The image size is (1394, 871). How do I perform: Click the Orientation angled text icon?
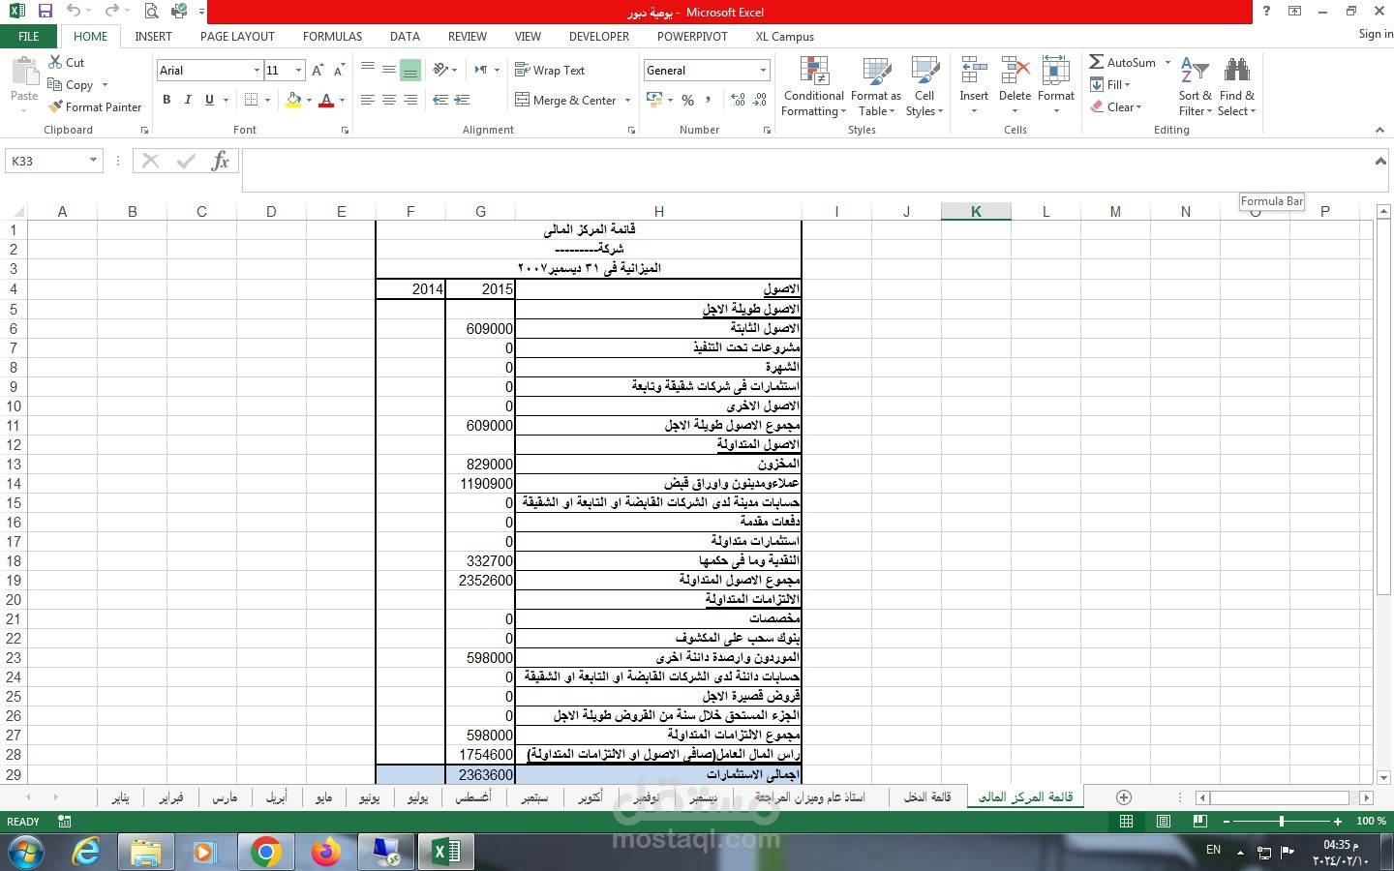[440, 70]
